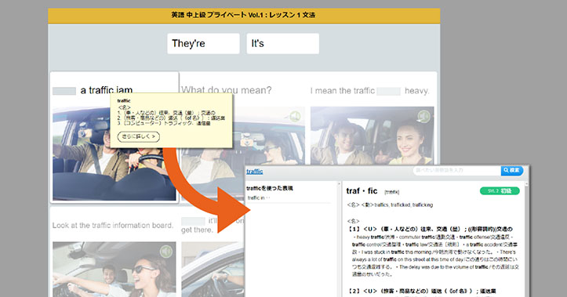Image resolution: width=567 pixels, height=297 pixels.
Task: Click the 'What do you mean?' sentence
Action: click(x=227, y=90)
